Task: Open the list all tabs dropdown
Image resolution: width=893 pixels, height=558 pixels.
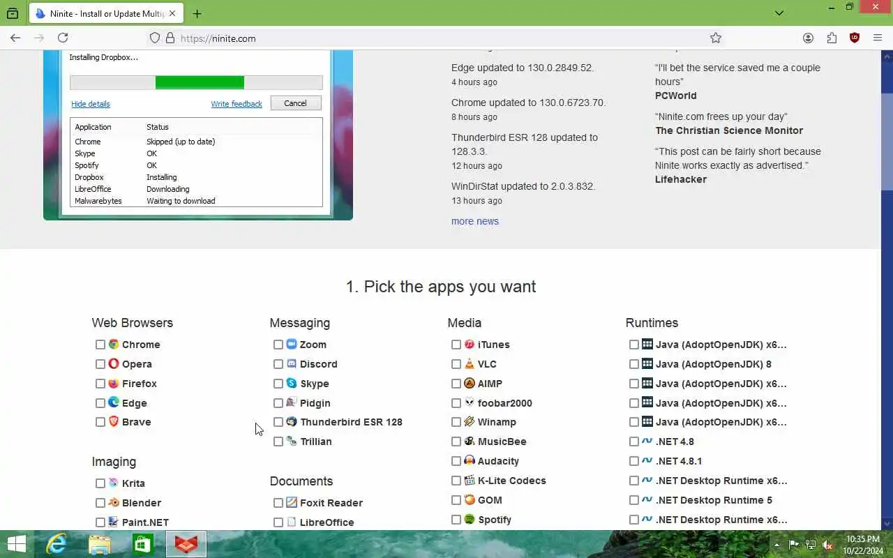Action: click(779, 13)
